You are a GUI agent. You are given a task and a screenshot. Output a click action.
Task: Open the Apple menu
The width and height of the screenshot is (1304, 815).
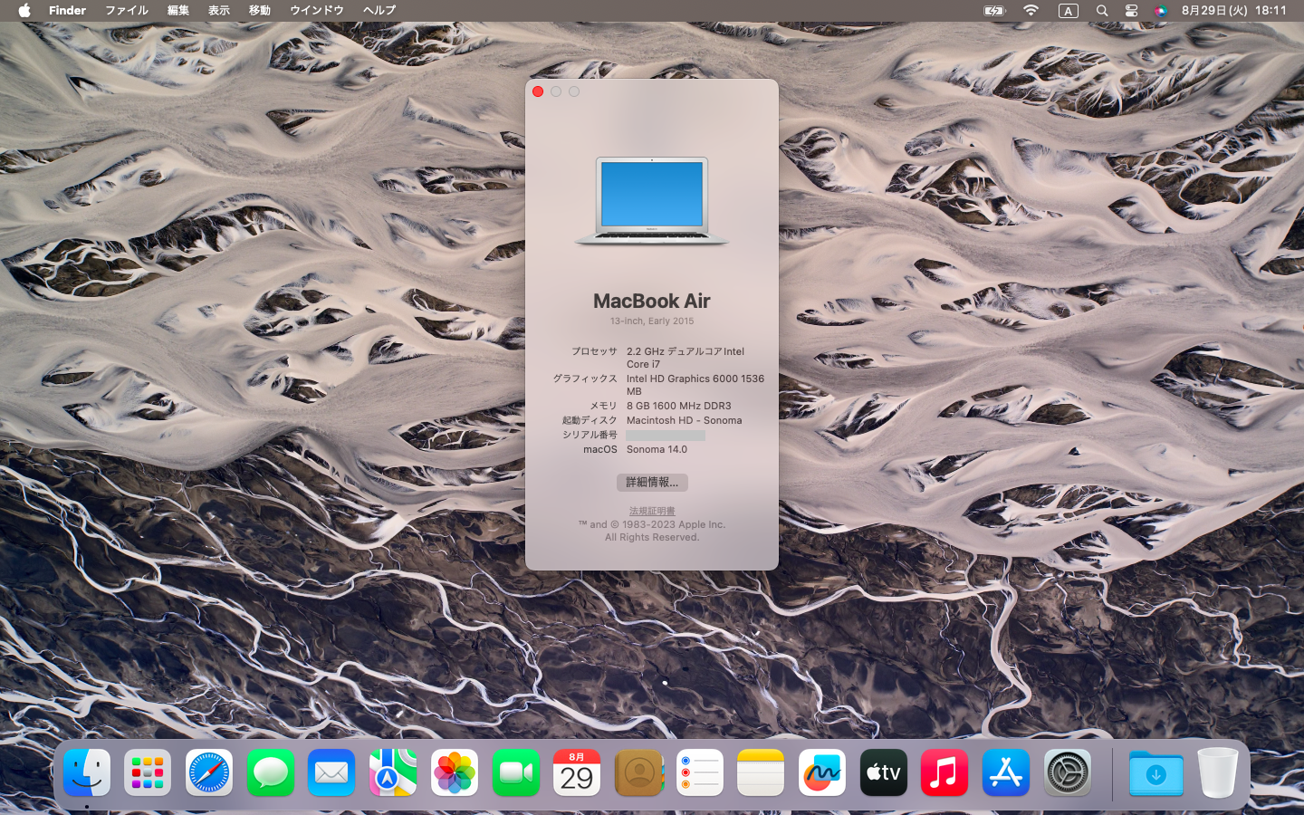[x=24, y=10]
